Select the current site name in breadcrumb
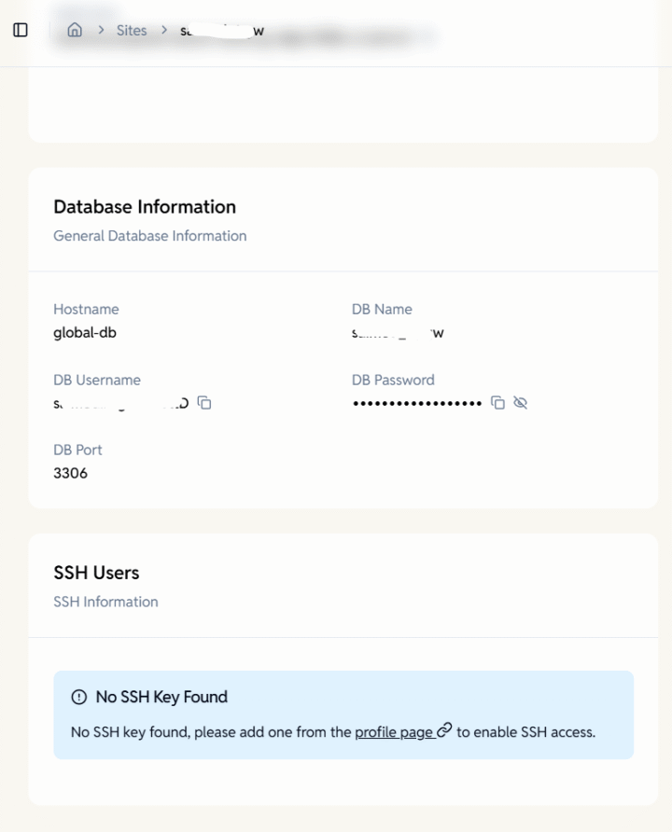672x832 pixels. click(222, 31)
